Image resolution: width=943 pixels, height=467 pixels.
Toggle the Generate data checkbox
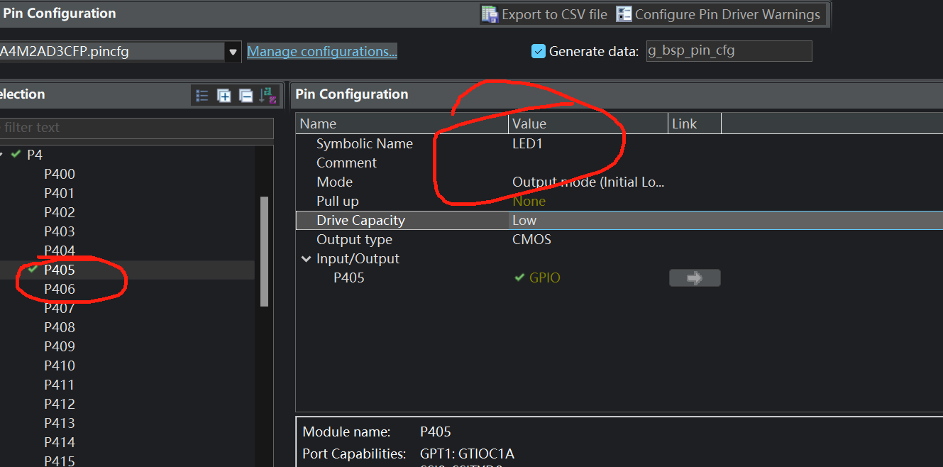click(539, 51)
